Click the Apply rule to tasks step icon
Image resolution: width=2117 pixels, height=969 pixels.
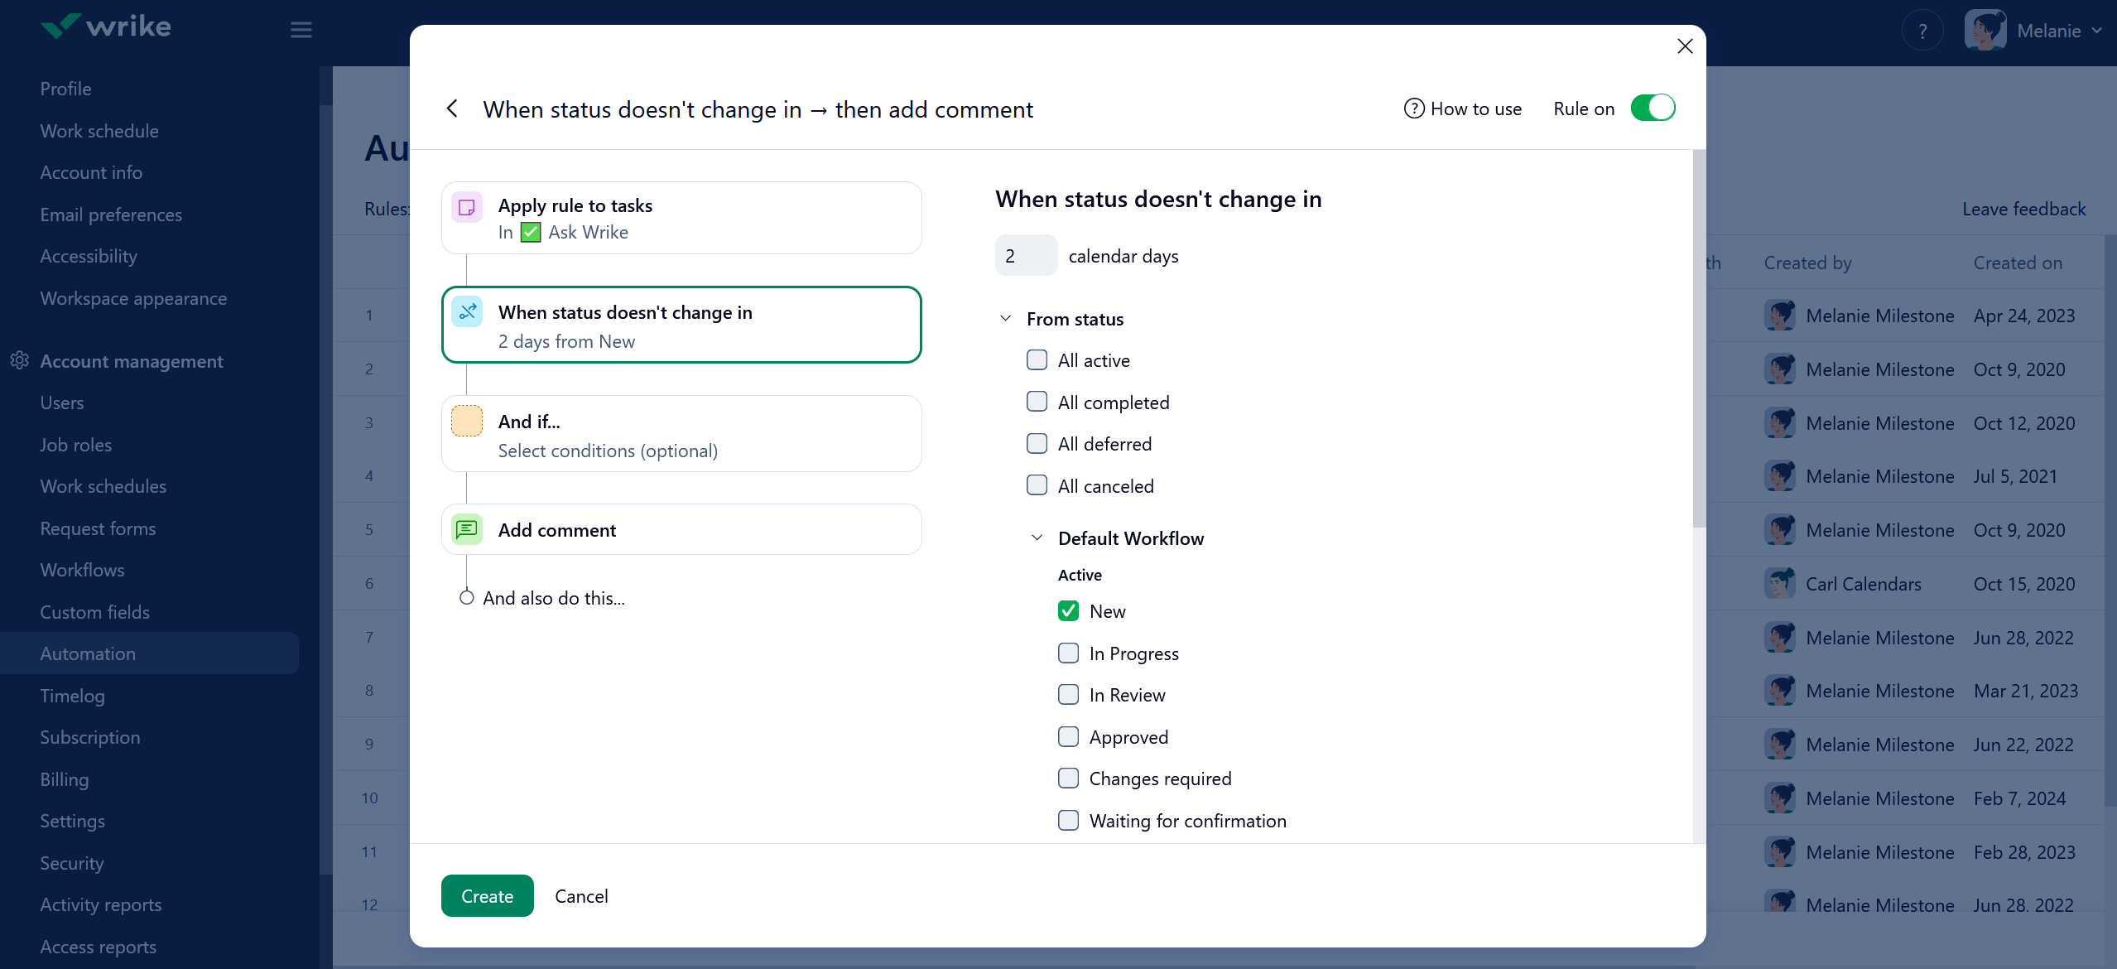[x=467, y=206]
